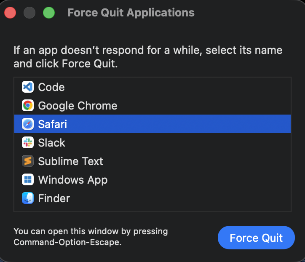
Task: Click the Command-Option-Escape hint text
Action: [91, 237]
